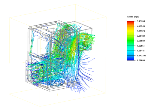
Task: Click the legend value 5.13764
Action: [141, 21]
